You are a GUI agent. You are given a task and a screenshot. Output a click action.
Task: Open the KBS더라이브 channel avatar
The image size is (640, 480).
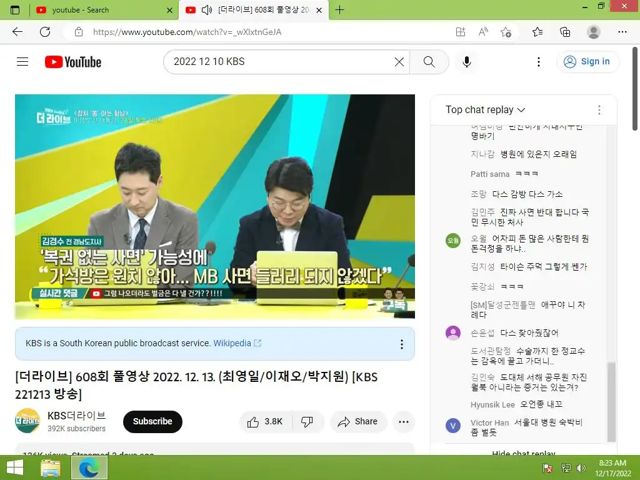(27, 421)
